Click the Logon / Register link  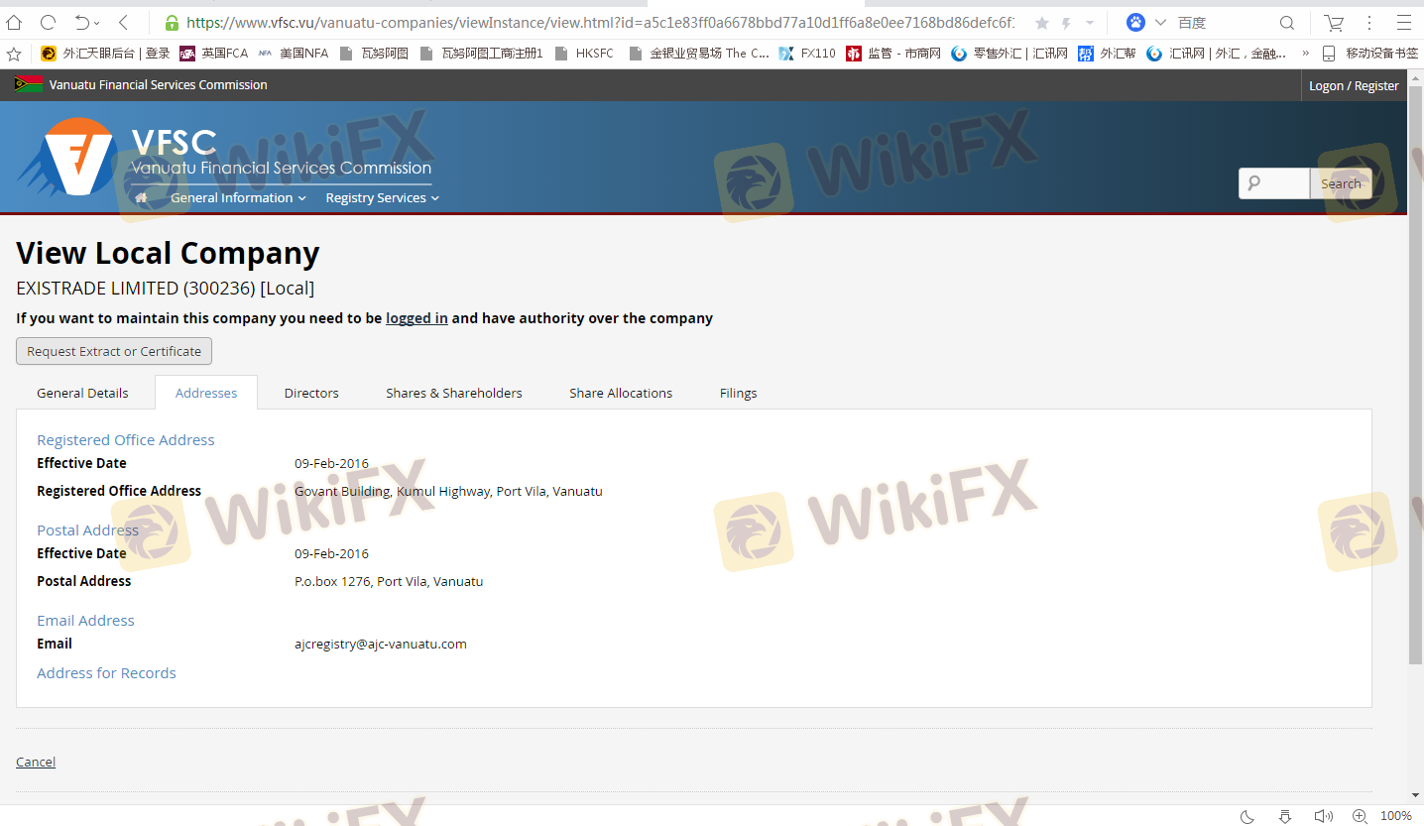point(1354,85)
